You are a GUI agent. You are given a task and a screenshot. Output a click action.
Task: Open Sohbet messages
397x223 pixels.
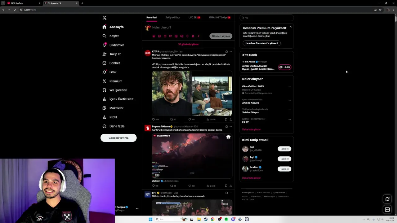[x=111, y=63]
